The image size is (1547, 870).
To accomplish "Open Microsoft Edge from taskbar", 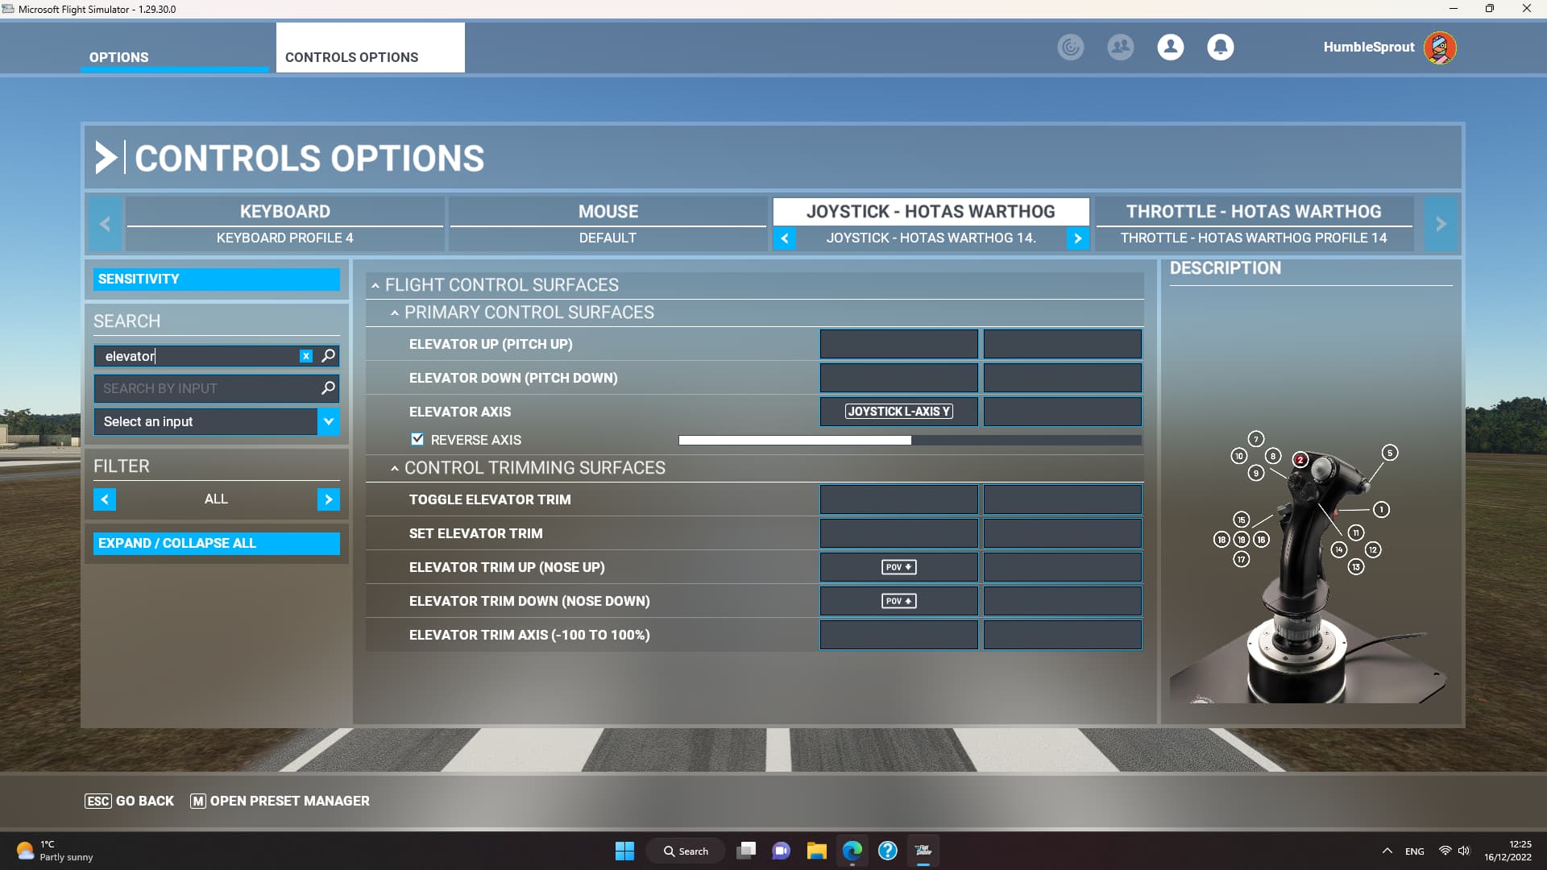I will (852, 851).
